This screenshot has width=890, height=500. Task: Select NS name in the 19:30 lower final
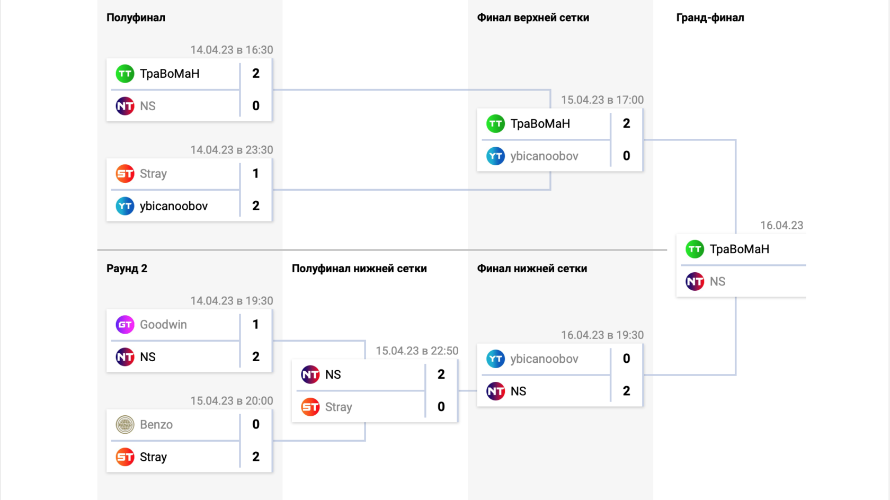pyautogui.click(x=518, y=391)
